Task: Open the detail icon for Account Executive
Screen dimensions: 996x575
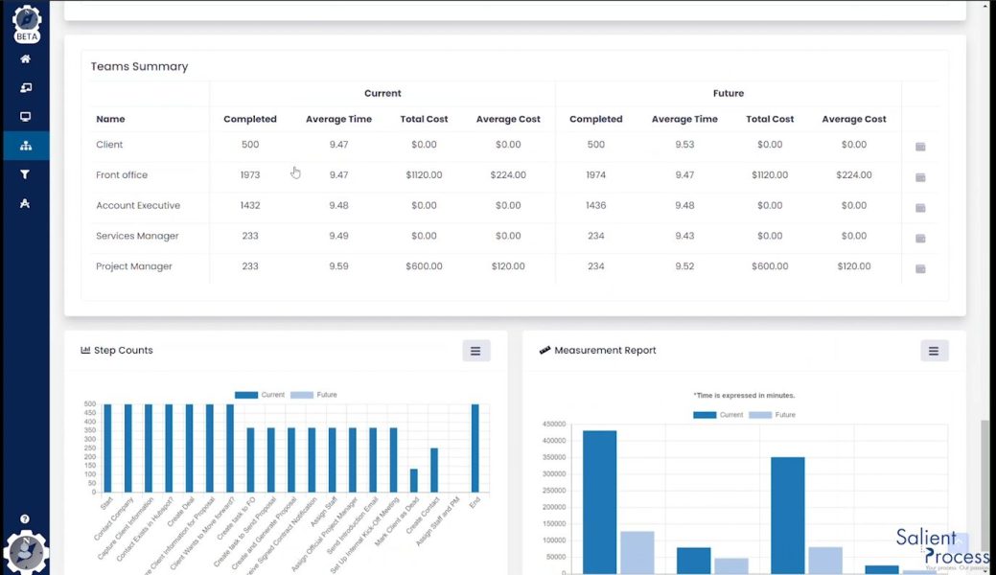Action: point(920,207)
